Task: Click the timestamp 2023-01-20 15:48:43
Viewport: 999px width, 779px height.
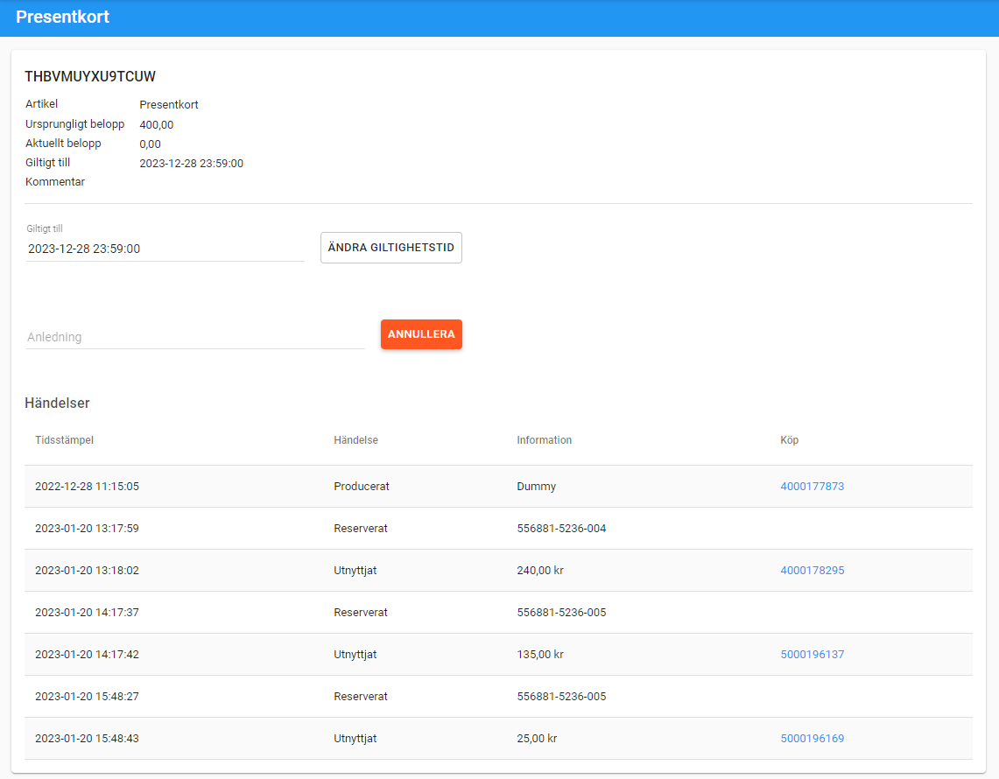Action: click(x=87, y=739)
